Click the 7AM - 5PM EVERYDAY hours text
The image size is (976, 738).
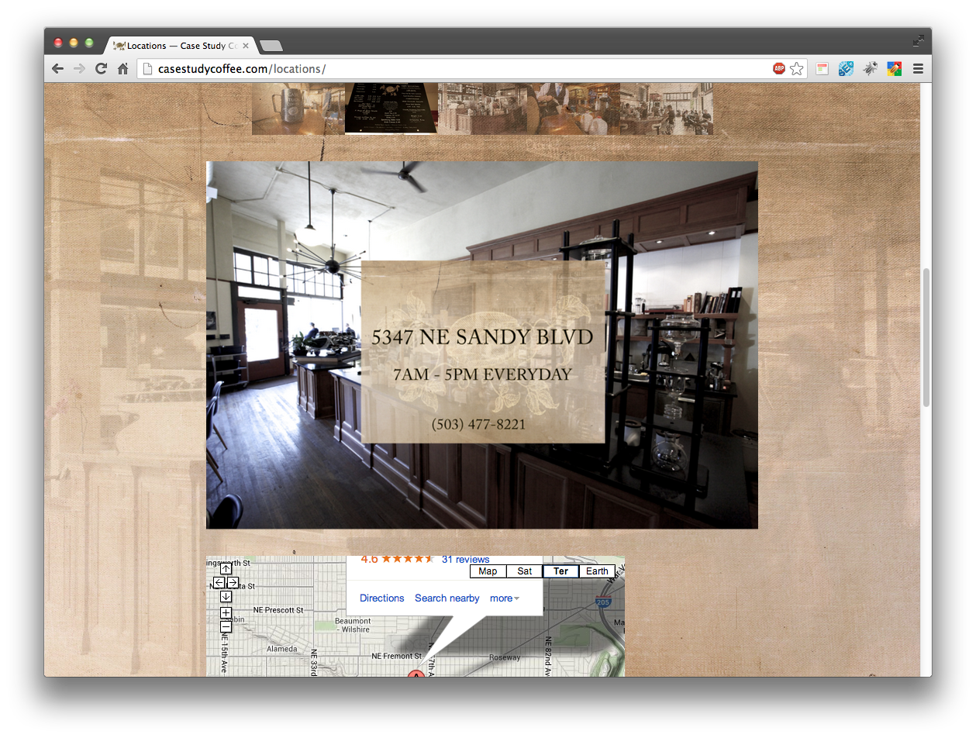click(x=482, y=375)
